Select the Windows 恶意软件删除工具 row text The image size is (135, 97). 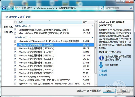(44, 80)
